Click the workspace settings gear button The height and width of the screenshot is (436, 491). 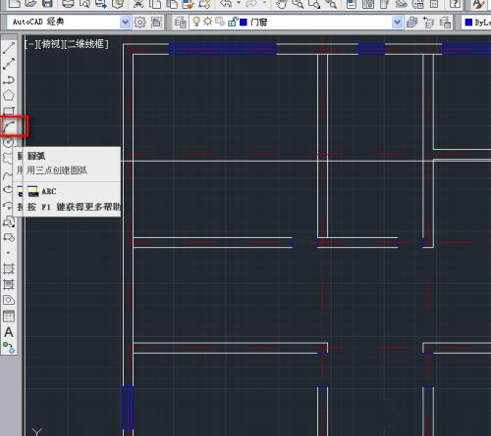pyautogui.click(x=140, y=23)
